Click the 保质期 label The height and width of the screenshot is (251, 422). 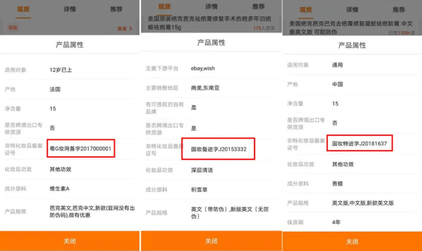[295, 222]
